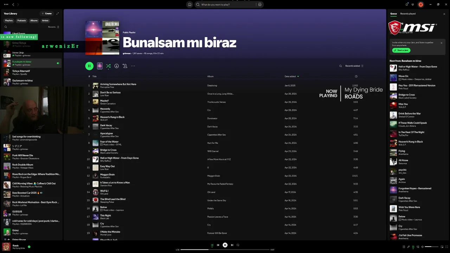
Task: Toggle playlist cover preview square button
Action: pyautogui.click(x=100, y=66)
